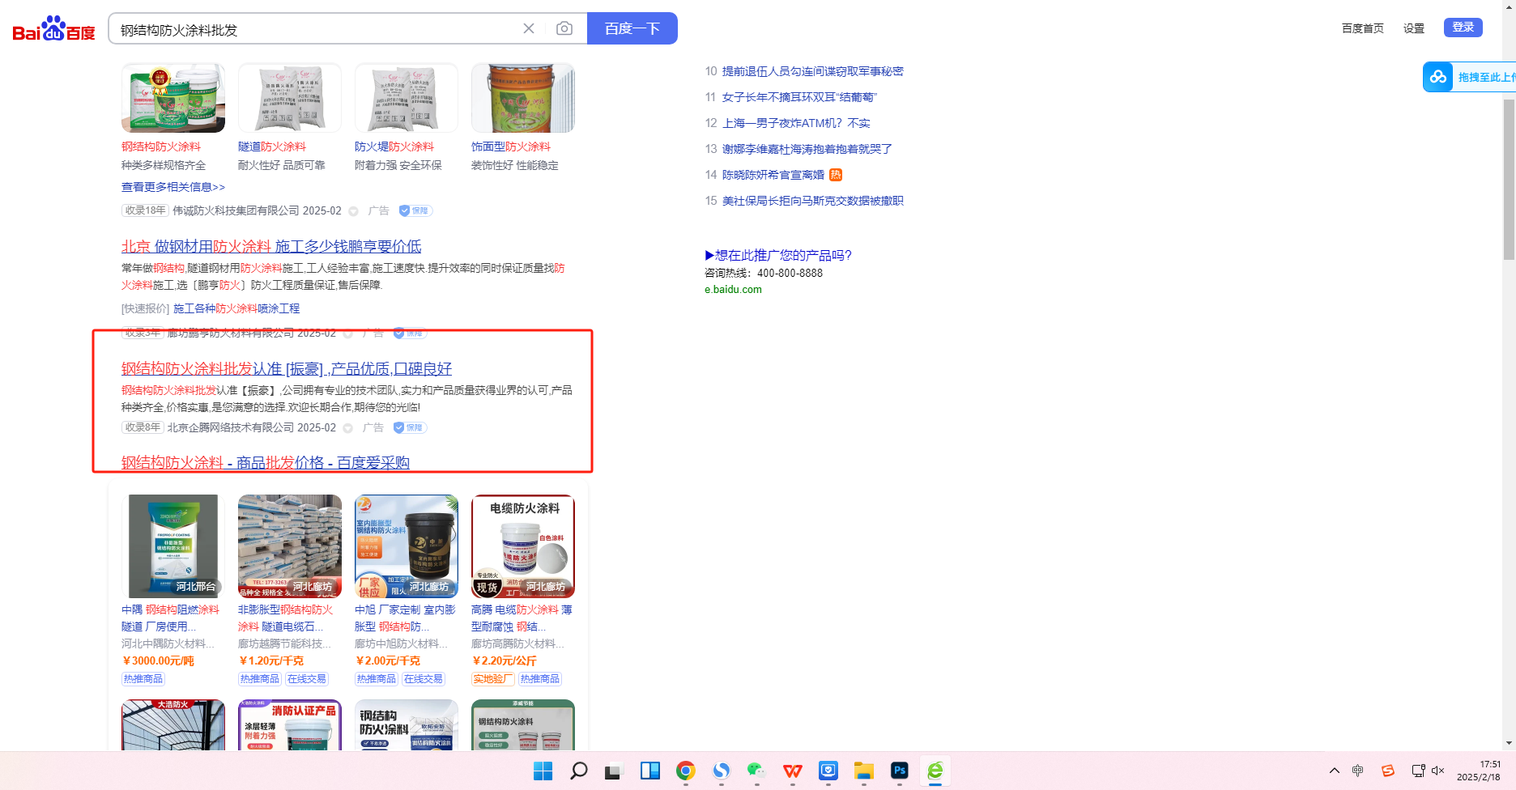
Task: Open hot search 提前退伍人员勾连间谍窃取军事秘密
Action: (x=812, y=71)
